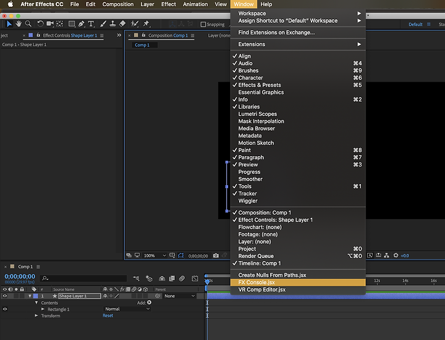Select the Type tool

pyautogui.click(x=91, y=24)
